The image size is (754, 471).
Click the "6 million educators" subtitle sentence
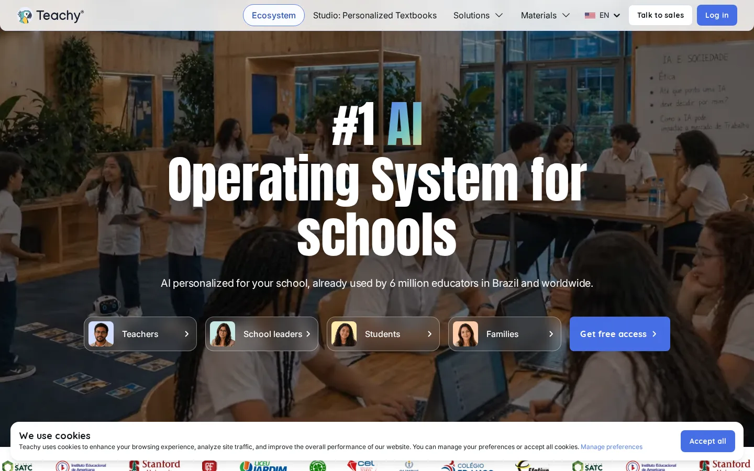tap(377, 283)
